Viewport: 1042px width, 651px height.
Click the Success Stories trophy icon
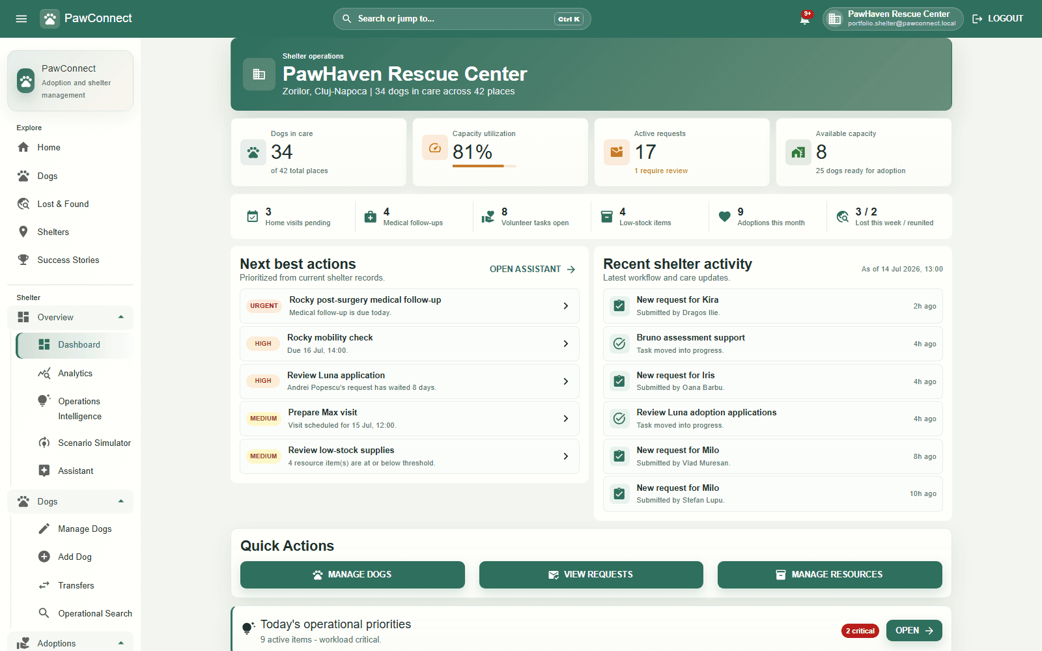coord(23,260)
